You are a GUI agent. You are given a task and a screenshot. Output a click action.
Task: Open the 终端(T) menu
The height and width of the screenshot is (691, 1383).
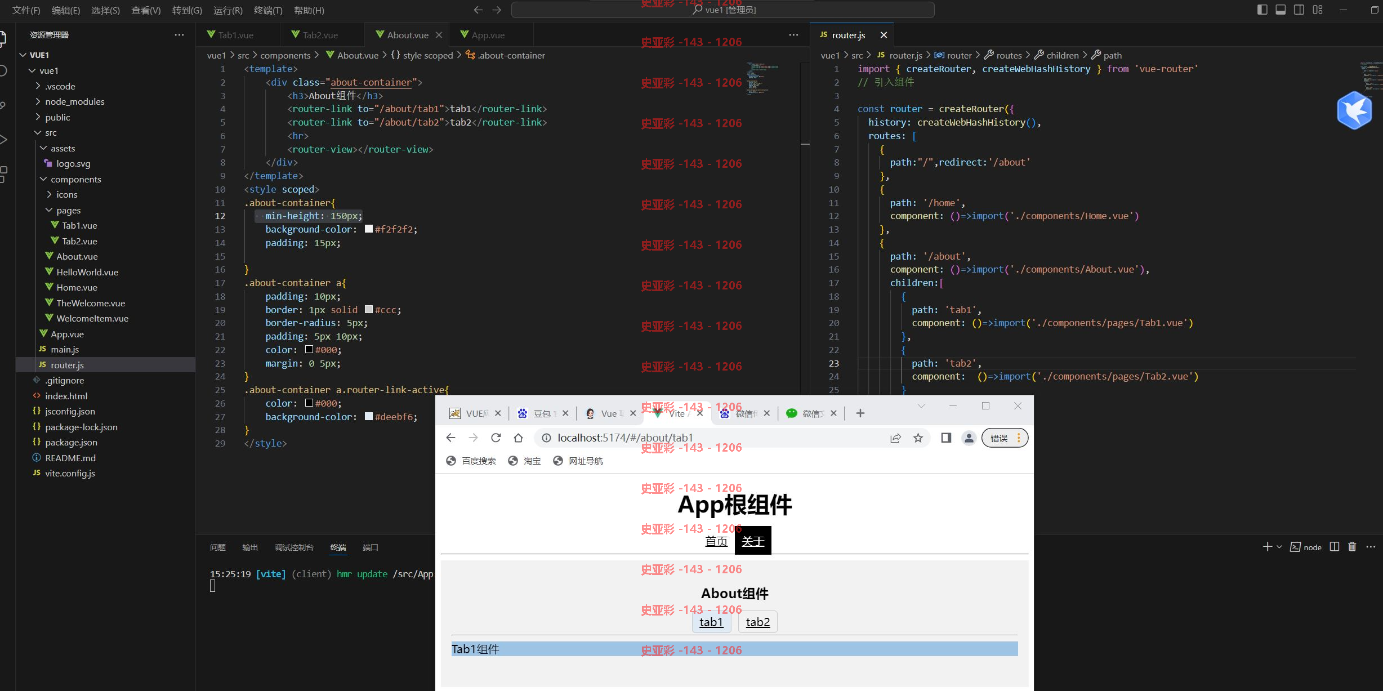[268, 10]
